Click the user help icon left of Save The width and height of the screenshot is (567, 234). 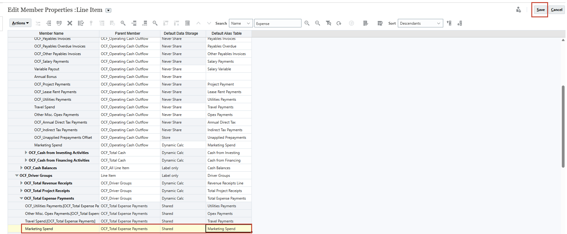519,10
